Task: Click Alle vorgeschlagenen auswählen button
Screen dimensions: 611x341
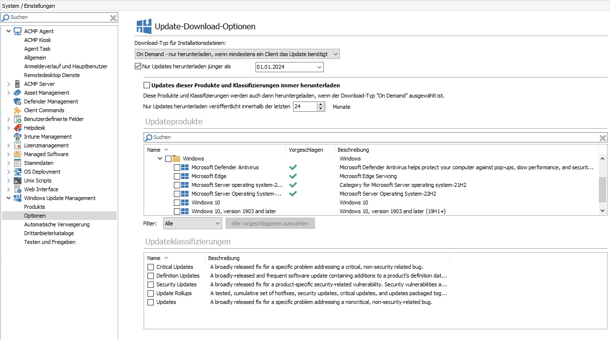Action: 270,223
